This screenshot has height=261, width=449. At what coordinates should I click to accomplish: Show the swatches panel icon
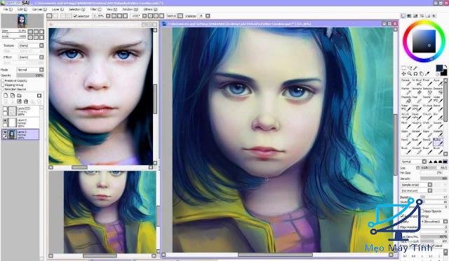pyautogui.click(x=428, y=15)
